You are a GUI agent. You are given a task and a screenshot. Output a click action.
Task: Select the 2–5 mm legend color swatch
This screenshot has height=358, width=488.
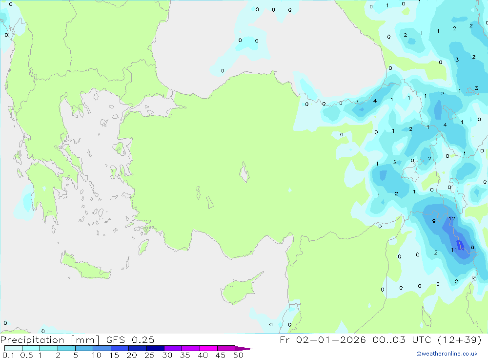[66, 348]
